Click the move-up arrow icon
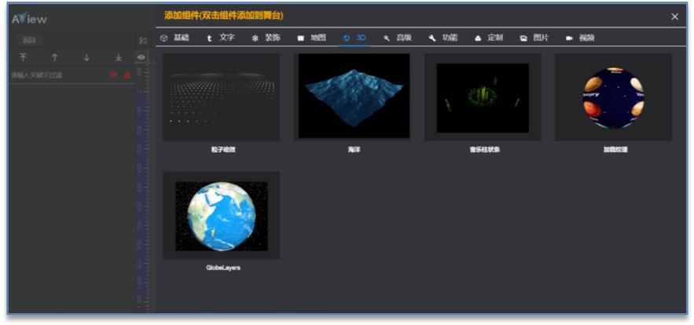Screen dimensions: 694x325 click(54, 57)
